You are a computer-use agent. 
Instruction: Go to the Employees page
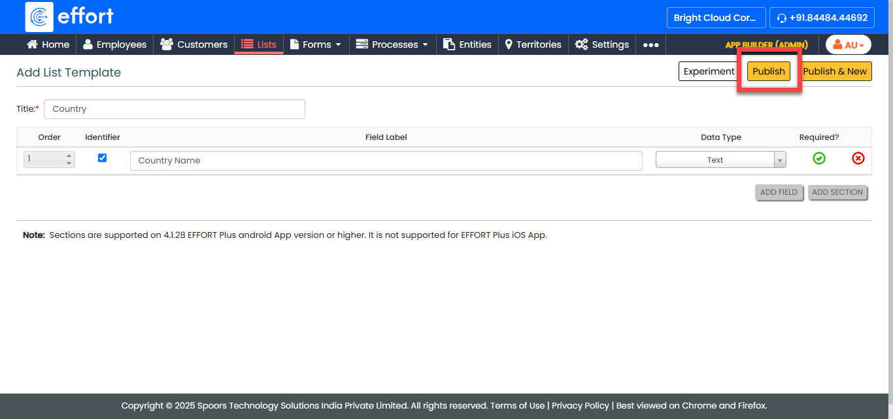click(x=114, y=44)
